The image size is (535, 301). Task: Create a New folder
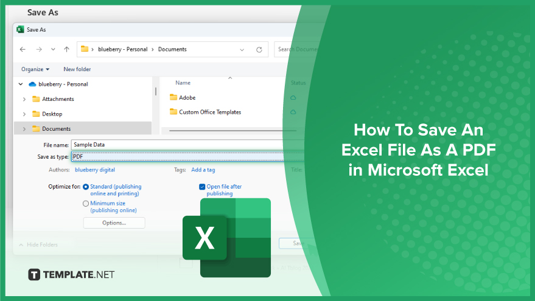tap(77, 69)
